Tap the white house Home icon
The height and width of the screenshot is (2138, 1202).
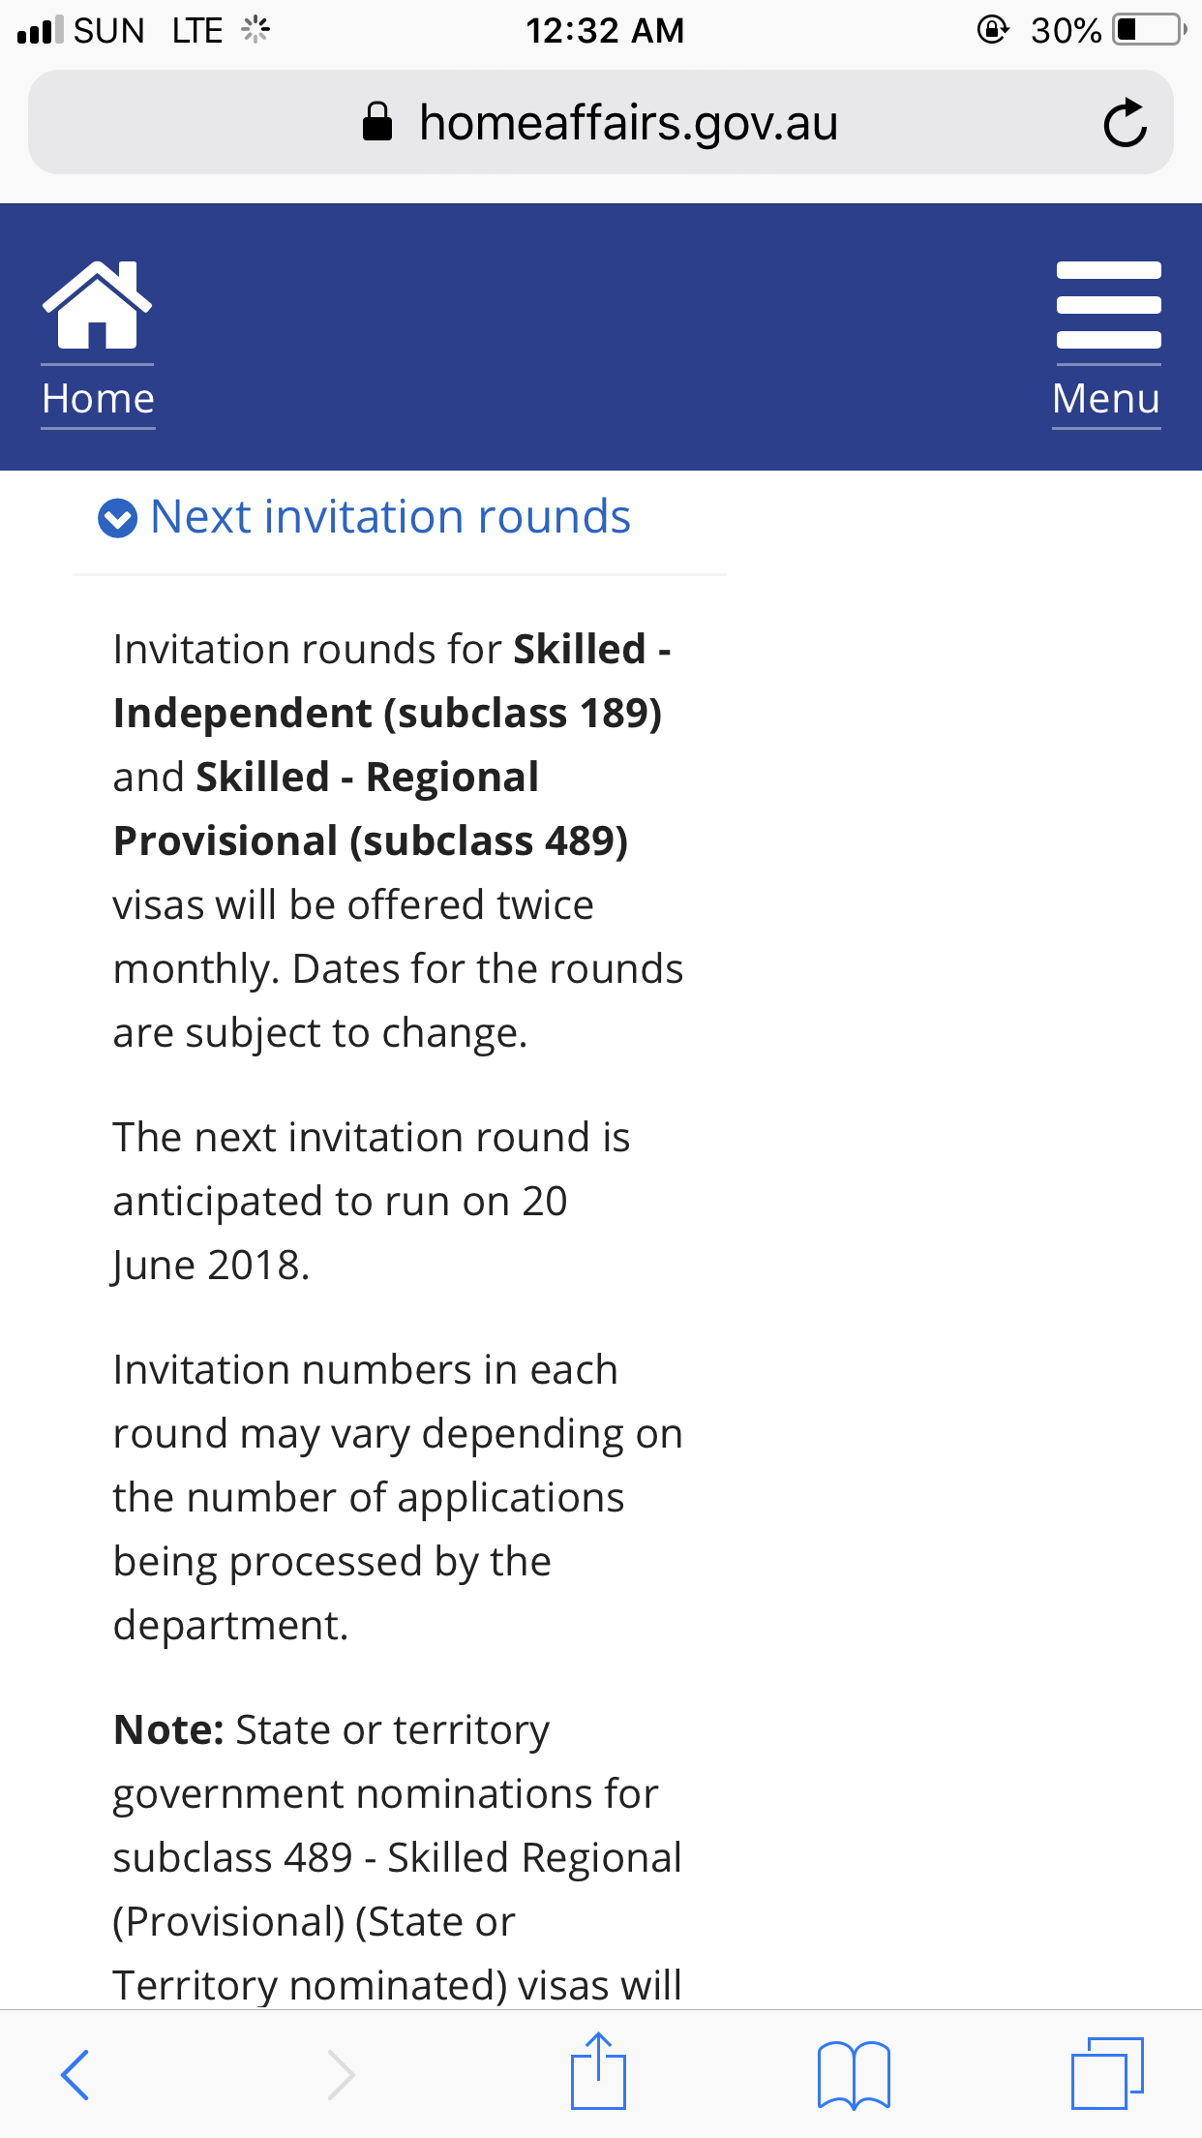click(x=97, y=305)
